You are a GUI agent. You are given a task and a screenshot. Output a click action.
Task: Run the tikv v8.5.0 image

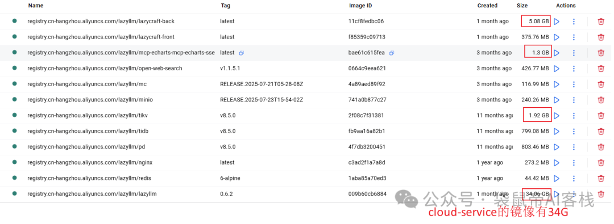tap(557, 115)
